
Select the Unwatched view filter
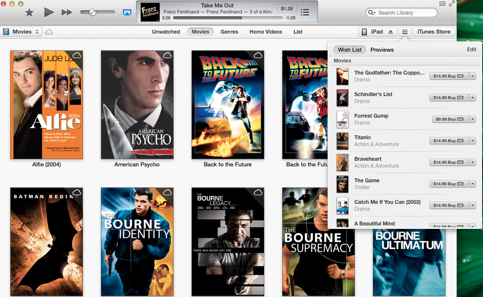[x=166, y=32]
